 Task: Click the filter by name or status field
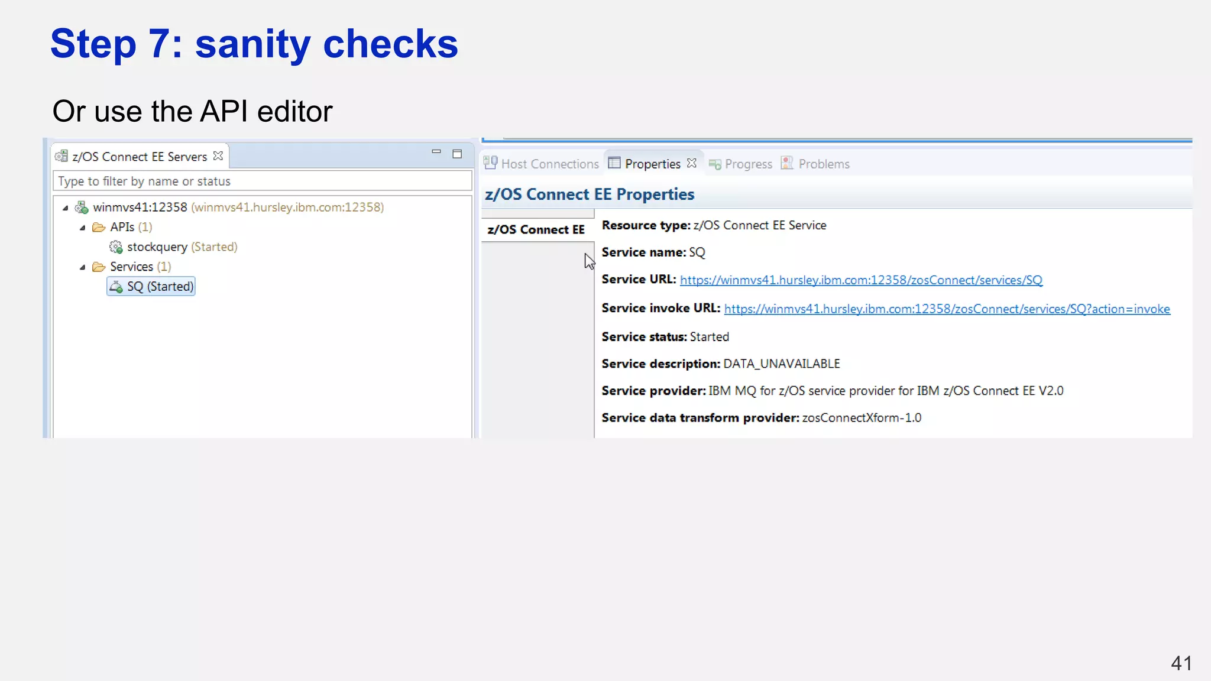[263, 181]
